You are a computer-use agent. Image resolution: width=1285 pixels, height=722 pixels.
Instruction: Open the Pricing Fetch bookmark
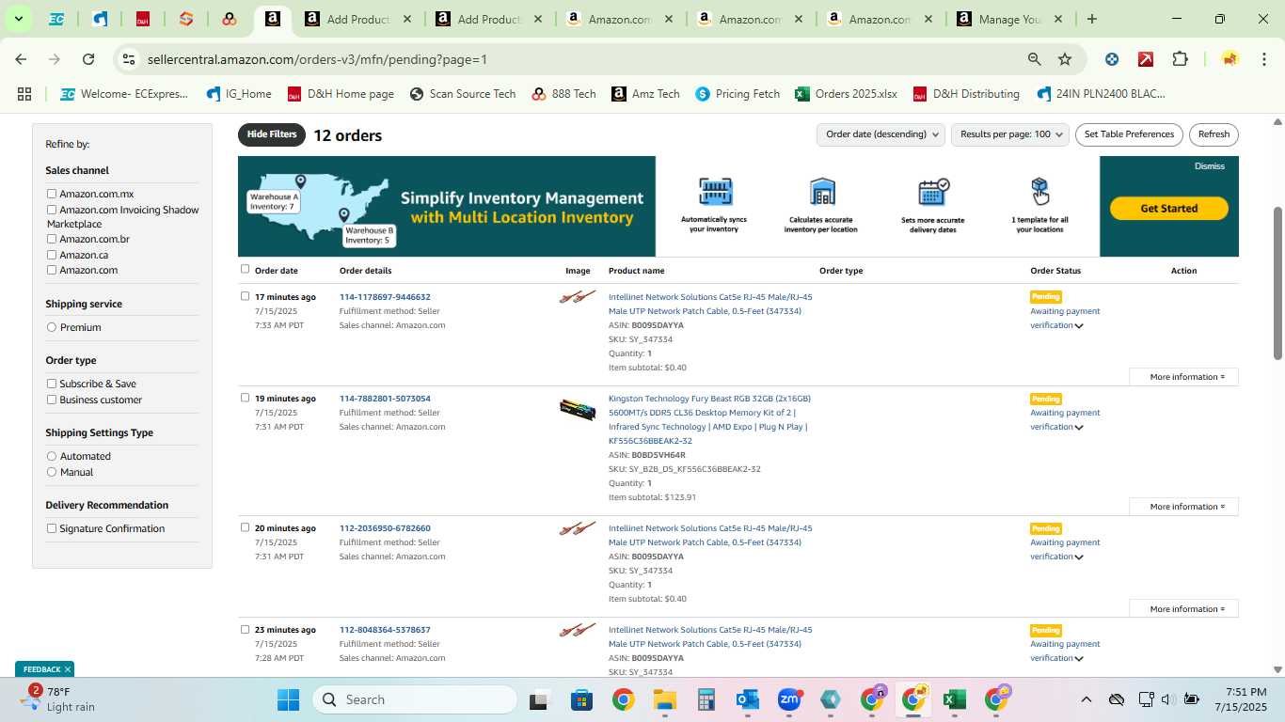pos(738,94)
